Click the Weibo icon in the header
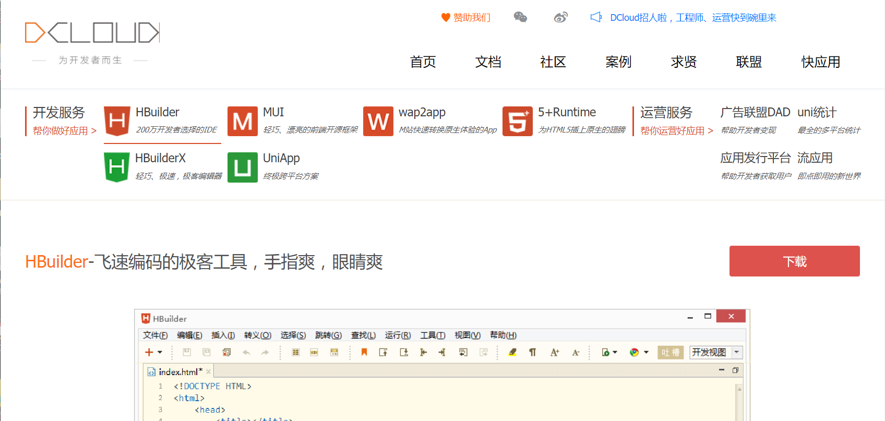 pyautogui.click(x=560, y=17)
